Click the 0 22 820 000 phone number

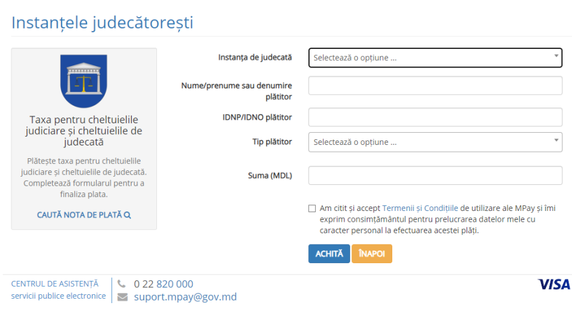163,284
